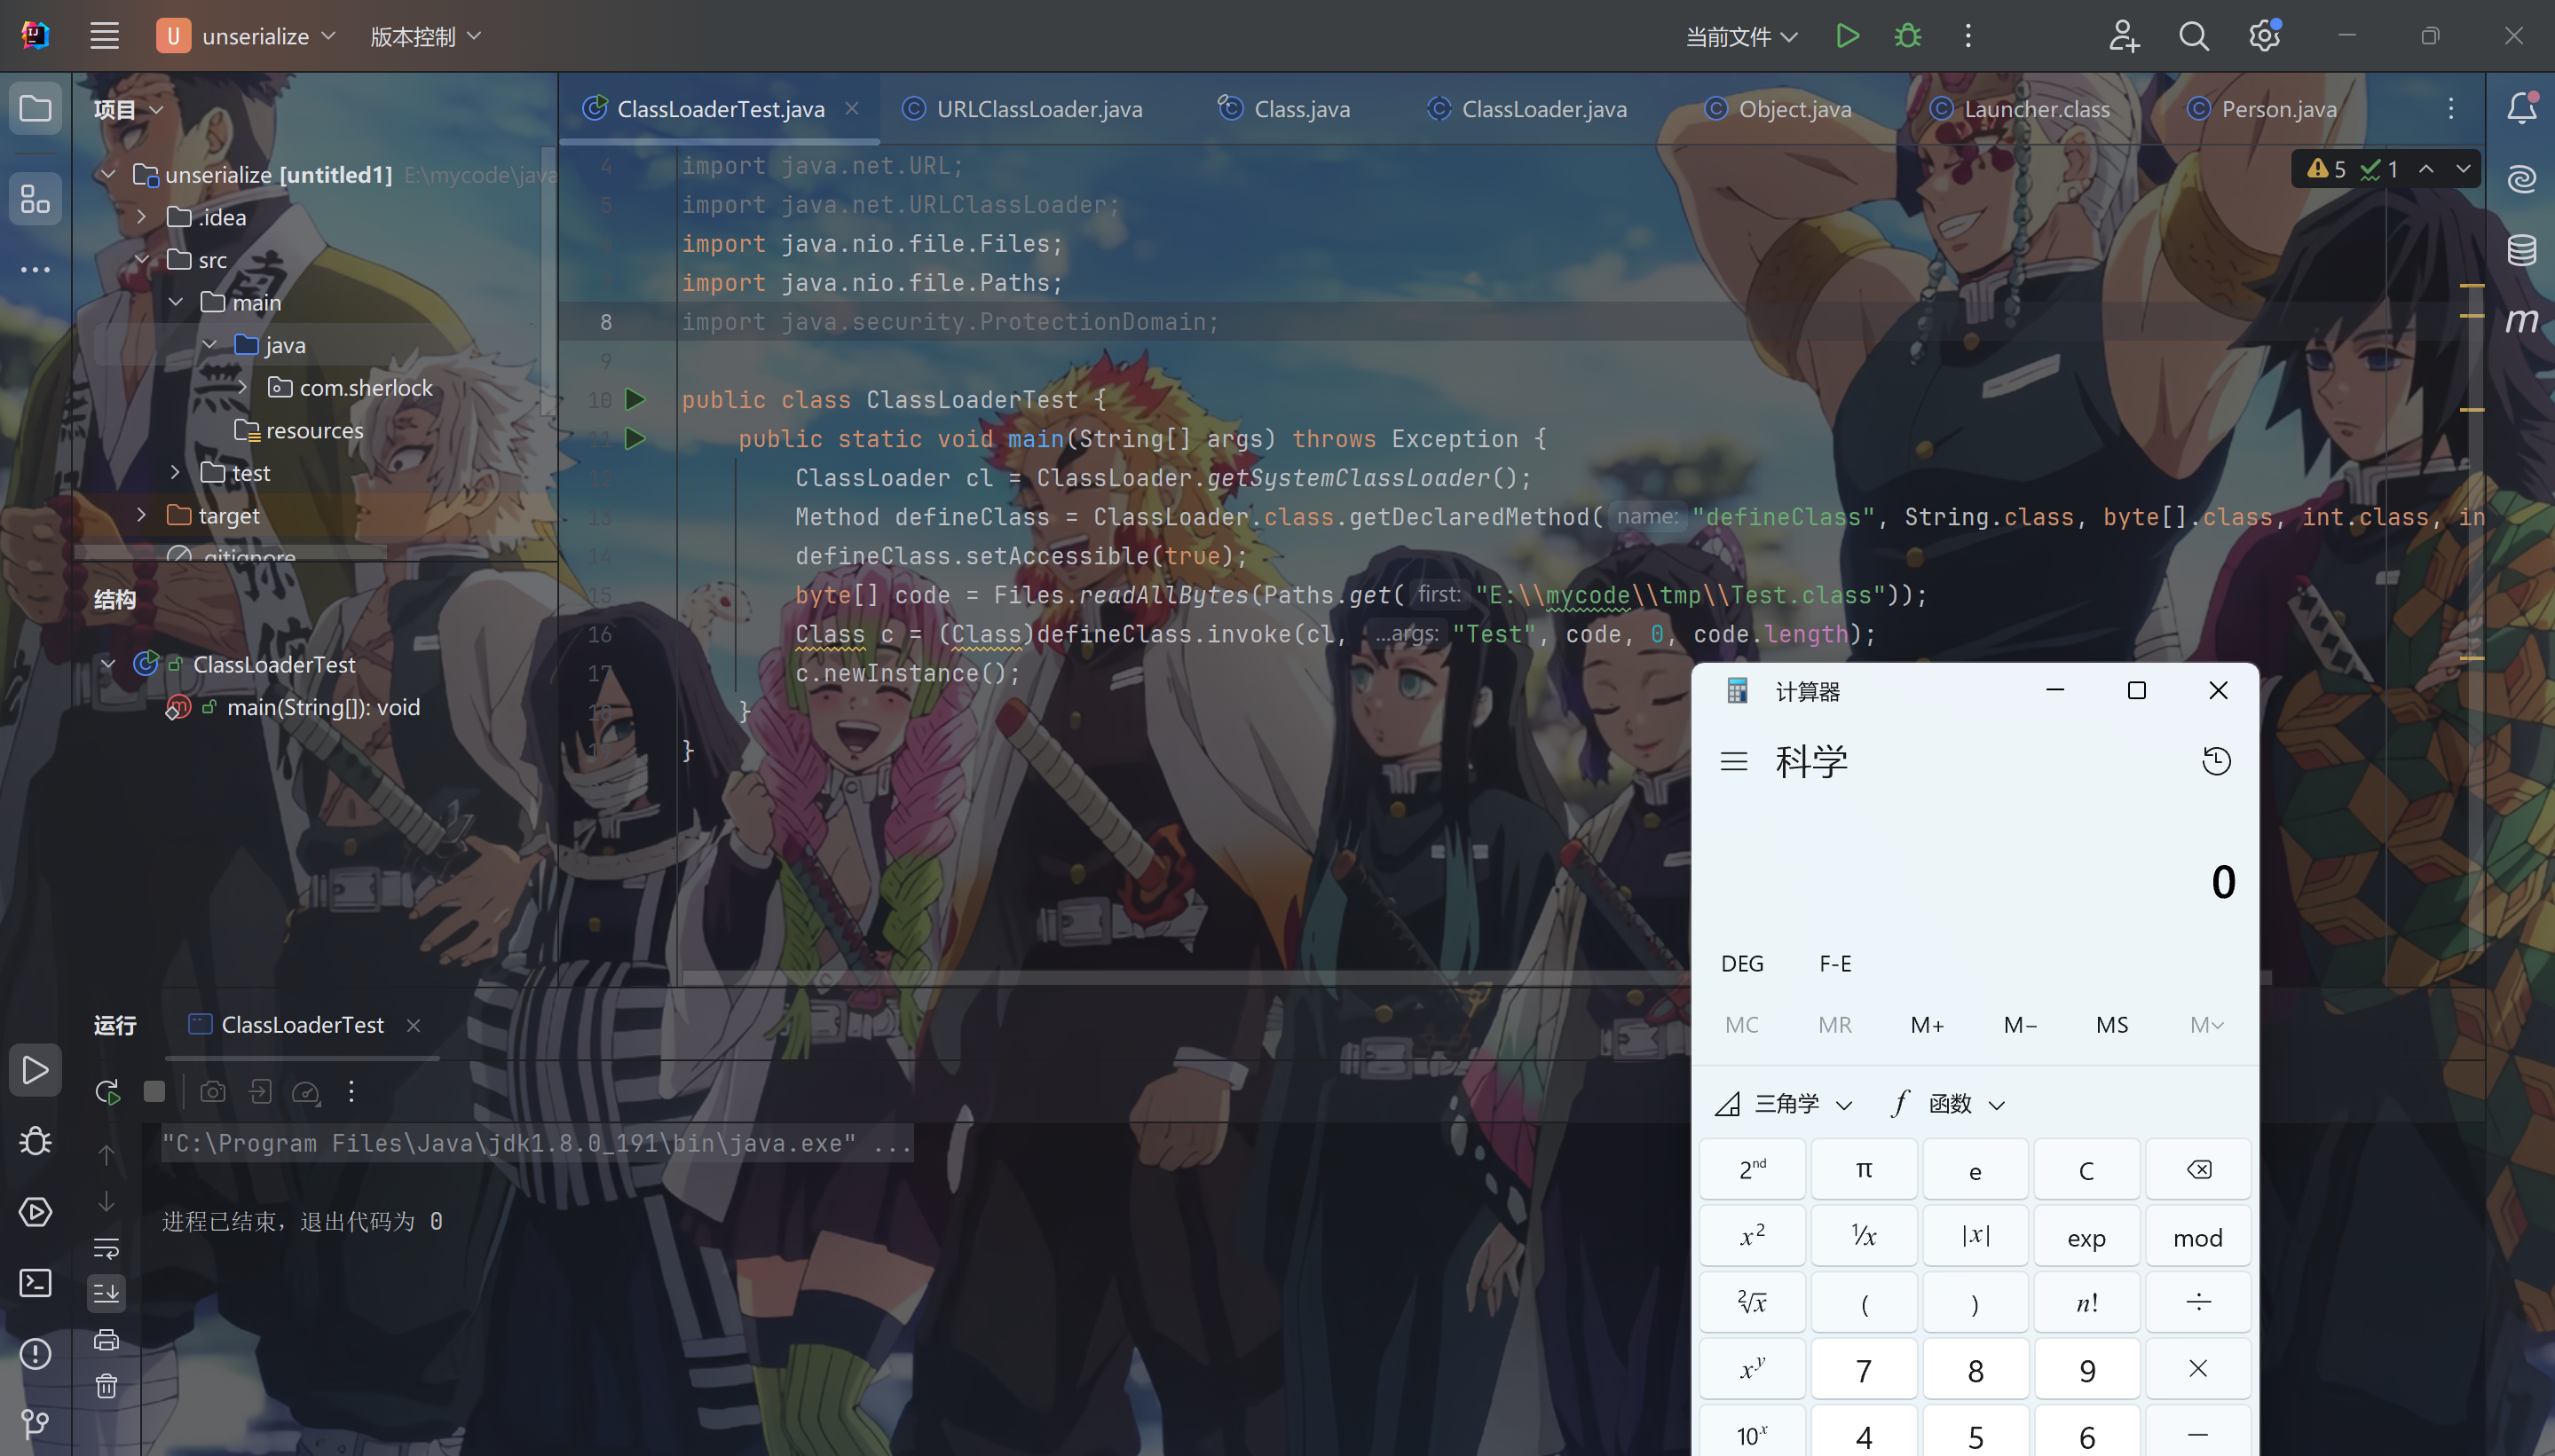Toggle F-E scientific notation in the calculator
2555x1456 pixels.
1835,963
